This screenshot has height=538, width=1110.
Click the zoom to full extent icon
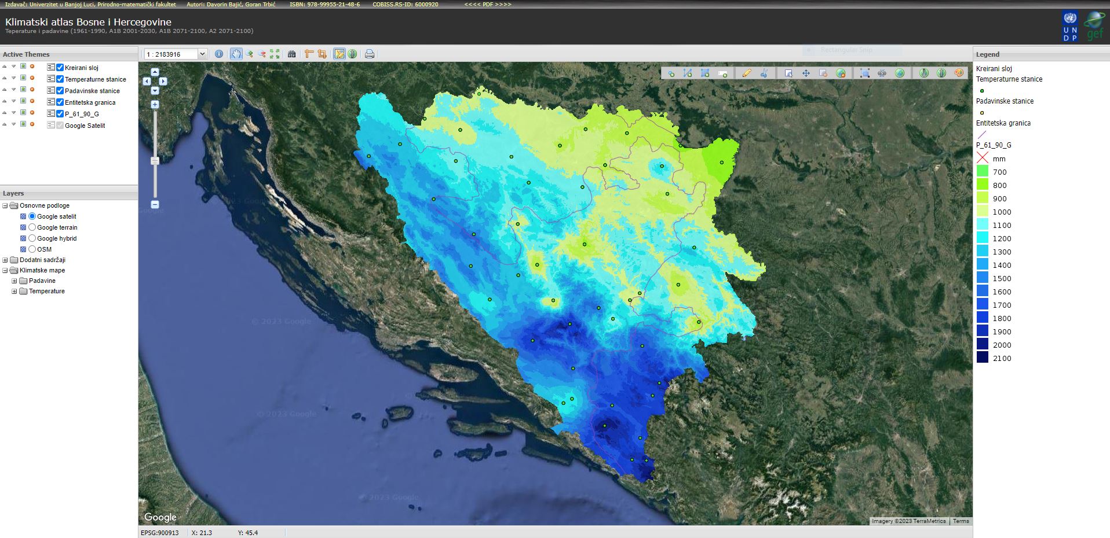(x=274, y=54)
